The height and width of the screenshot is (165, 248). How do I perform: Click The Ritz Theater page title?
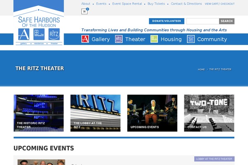[x=40, y=68]
